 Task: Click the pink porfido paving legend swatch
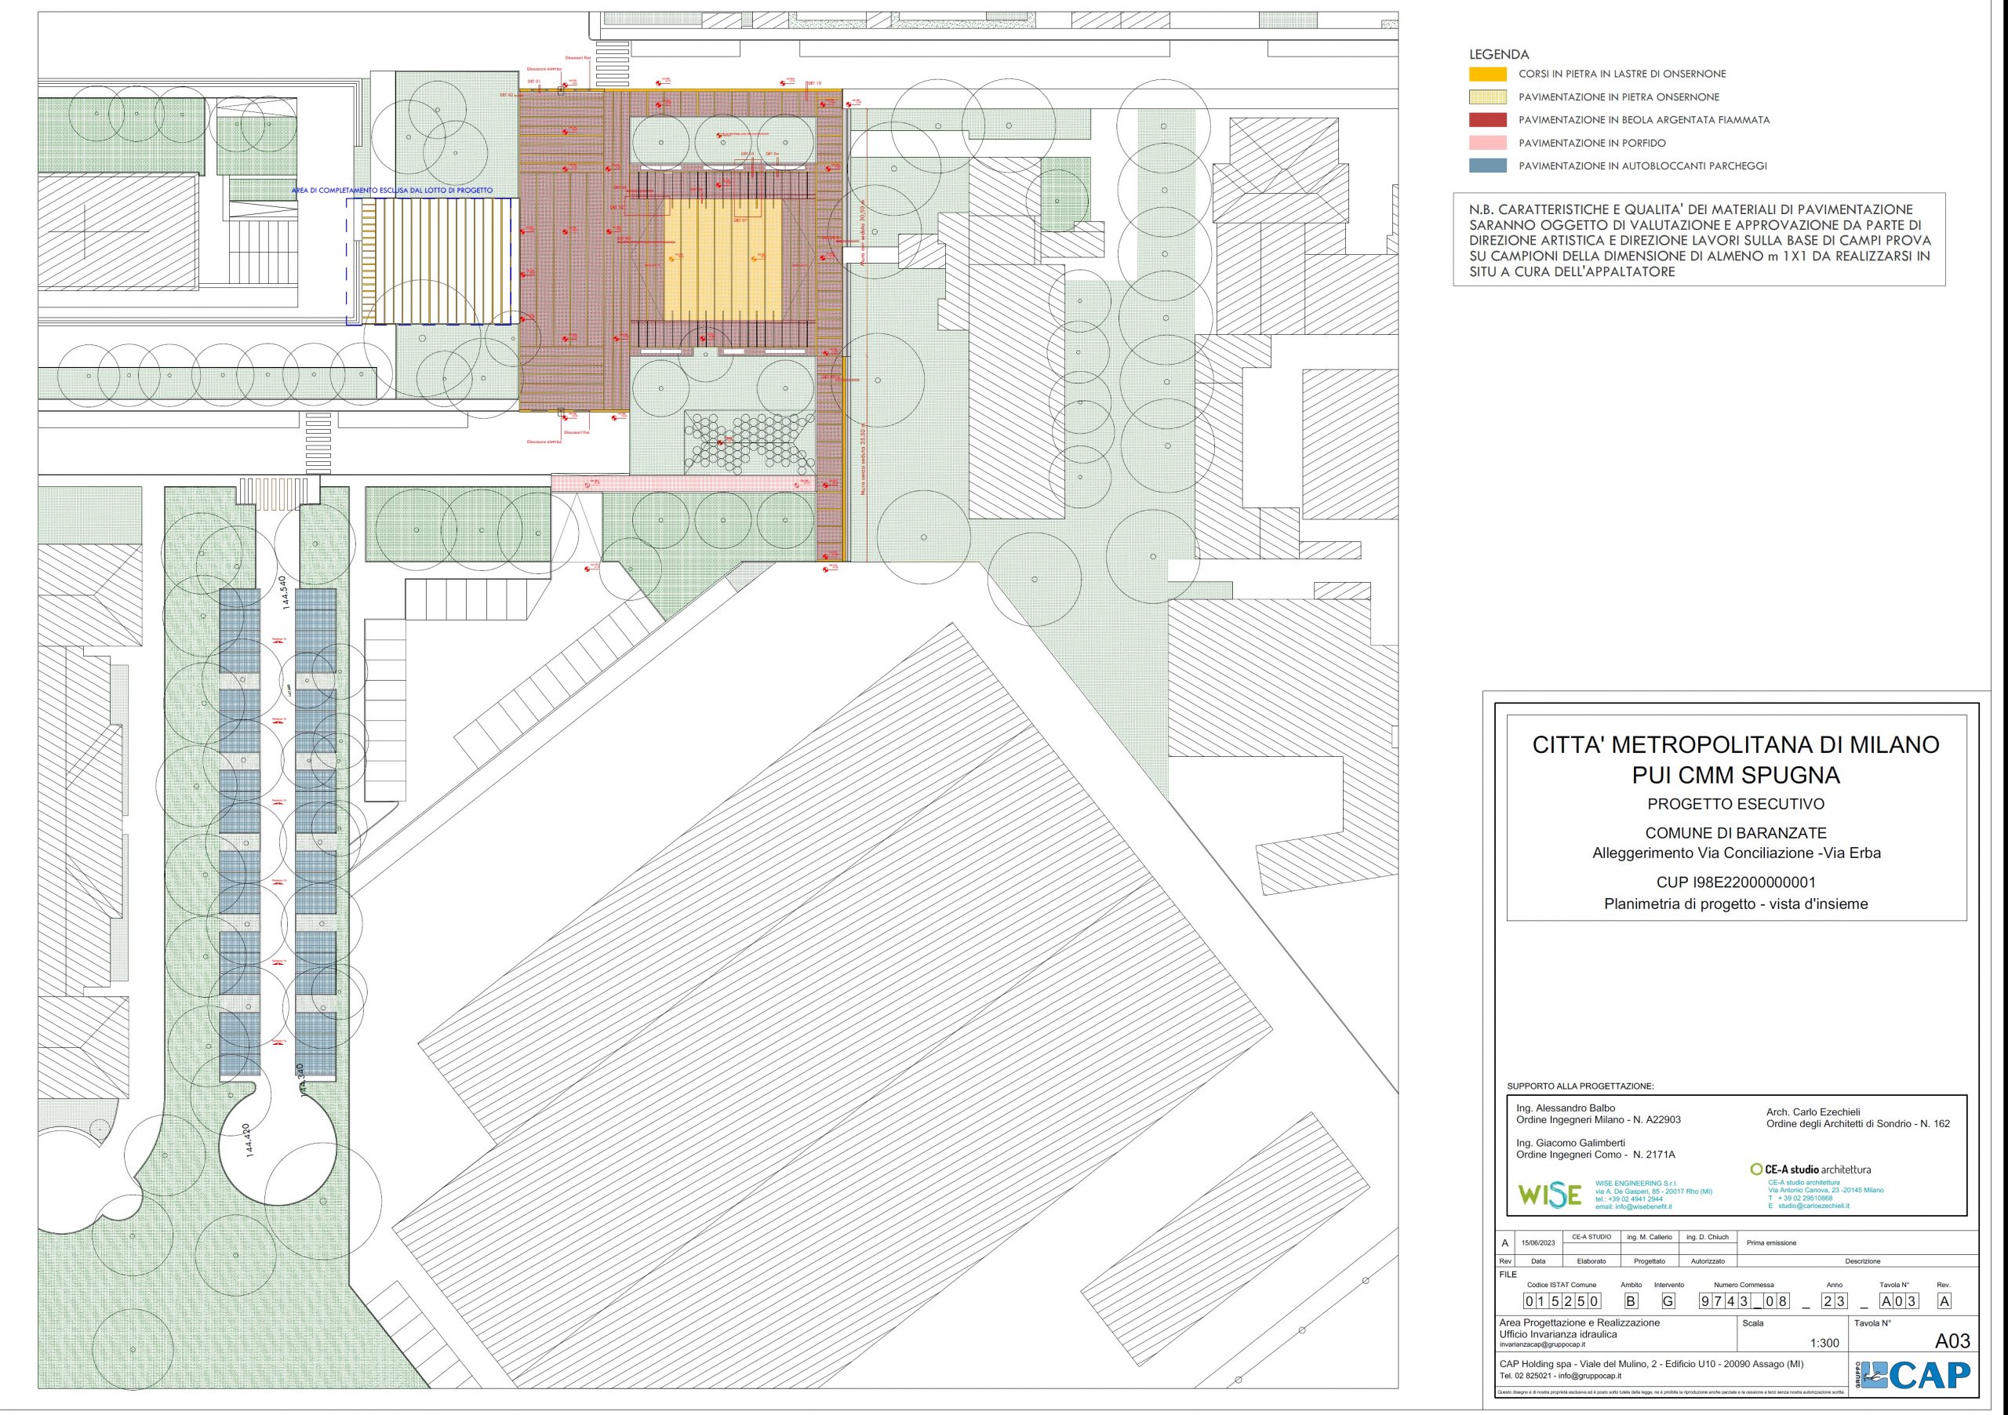(x=1488, y=143)
